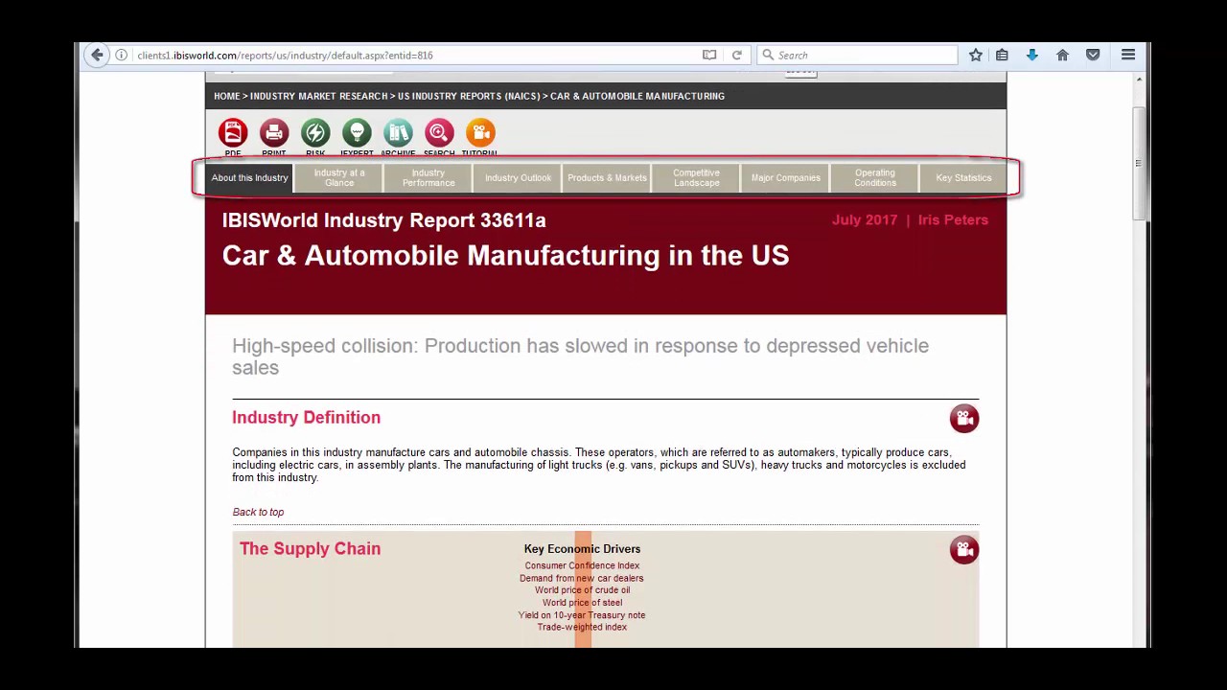1227x690 pixels.
Task: Download the report via the PDF icon
Action: [x=233, y=132]
